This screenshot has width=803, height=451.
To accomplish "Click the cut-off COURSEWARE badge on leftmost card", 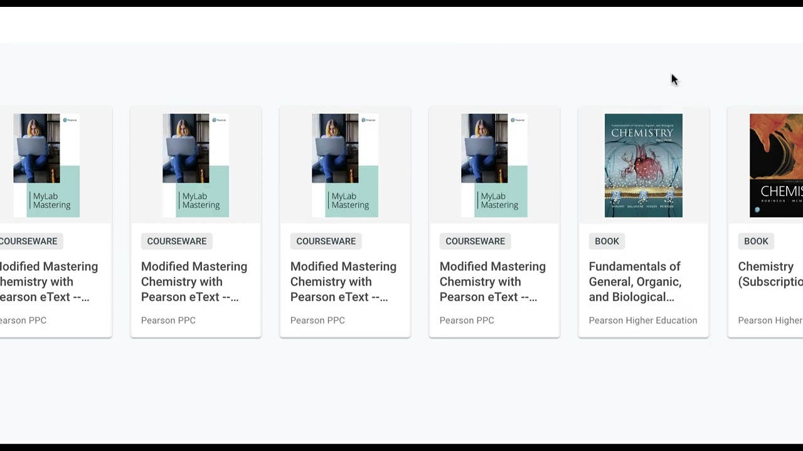I will [x=29, y=241].
